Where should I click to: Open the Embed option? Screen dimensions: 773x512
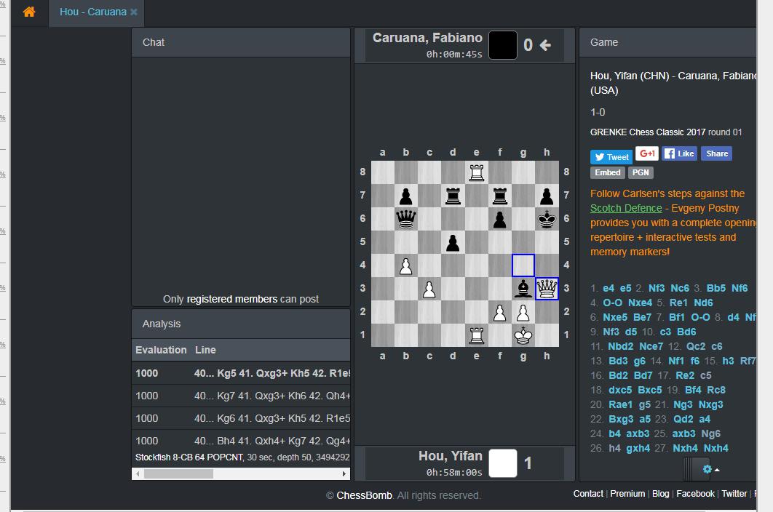[x=607, y=172]
